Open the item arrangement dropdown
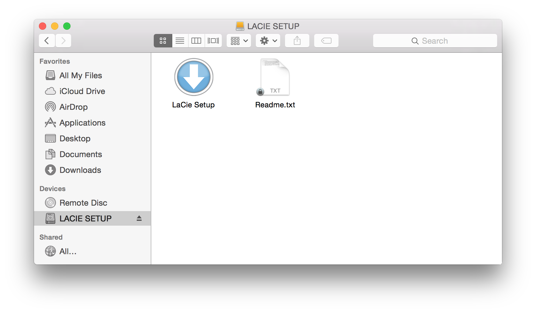 click(x=239, y=41)
